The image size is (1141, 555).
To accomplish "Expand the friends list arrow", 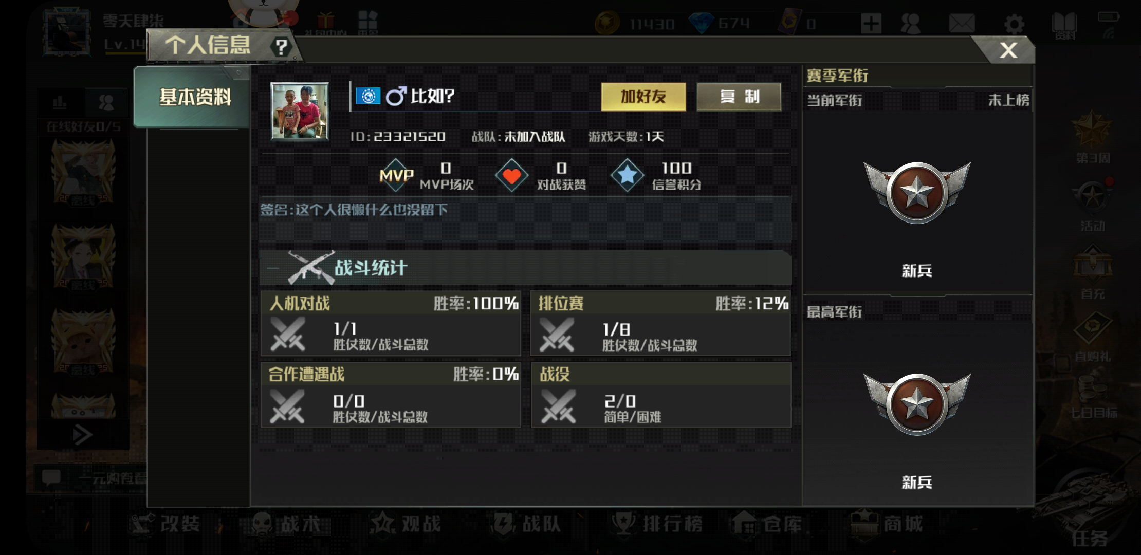I will [83, 435].
